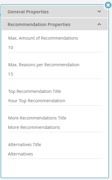Click the 'Max. Amount of Recommendations' label
This screenshot has width=112, height=180.
pos(43,38)
